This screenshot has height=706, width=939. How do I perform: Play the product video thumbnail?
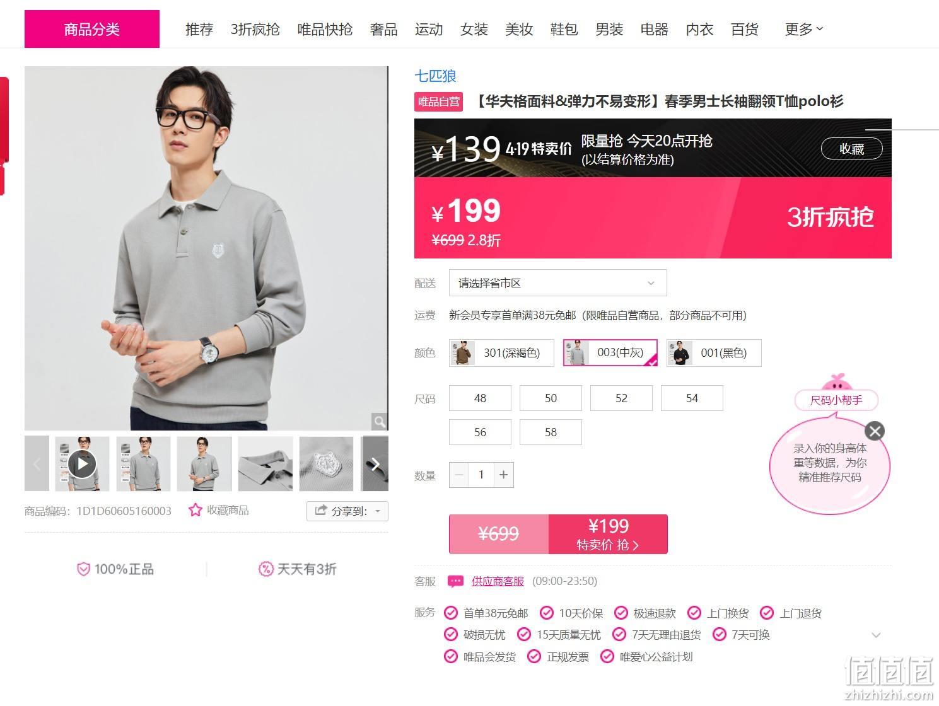click(82, 464)
